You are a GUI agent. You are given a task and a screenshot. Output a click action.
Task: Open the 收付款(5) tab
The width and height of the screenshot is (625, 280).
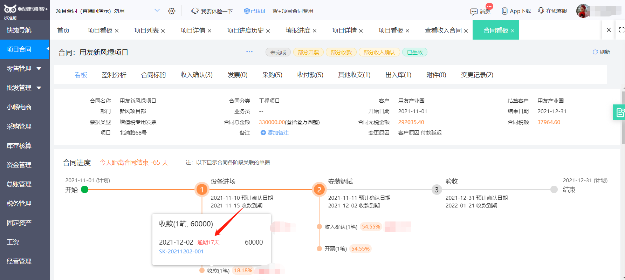coord(310,75)
